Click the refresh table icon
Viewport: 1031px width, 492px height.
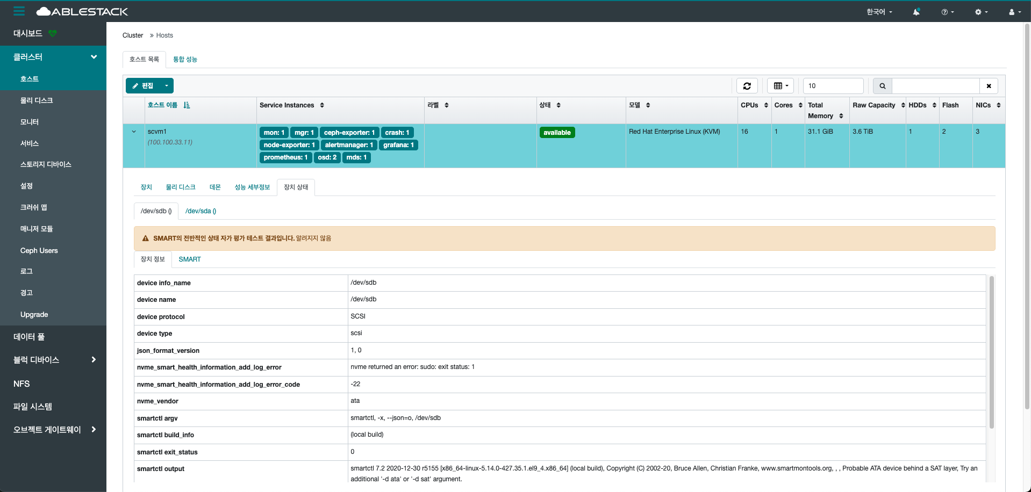(x=747, y=86)
